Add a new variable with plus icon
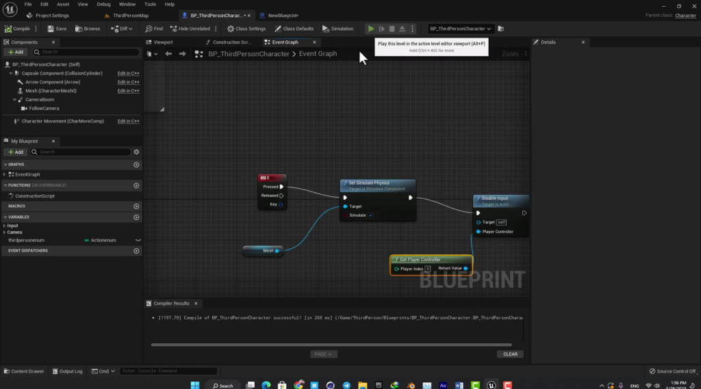701x389 pixels. 136,217
